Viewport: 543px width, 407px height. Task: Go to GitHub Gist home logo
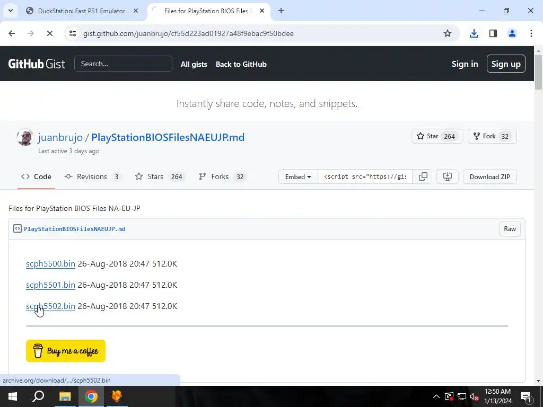click(x=37, y=64)
